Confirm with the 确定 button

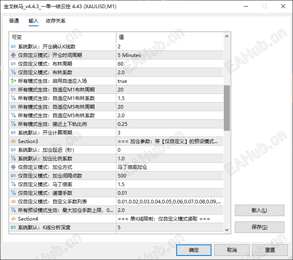(194, 250)
